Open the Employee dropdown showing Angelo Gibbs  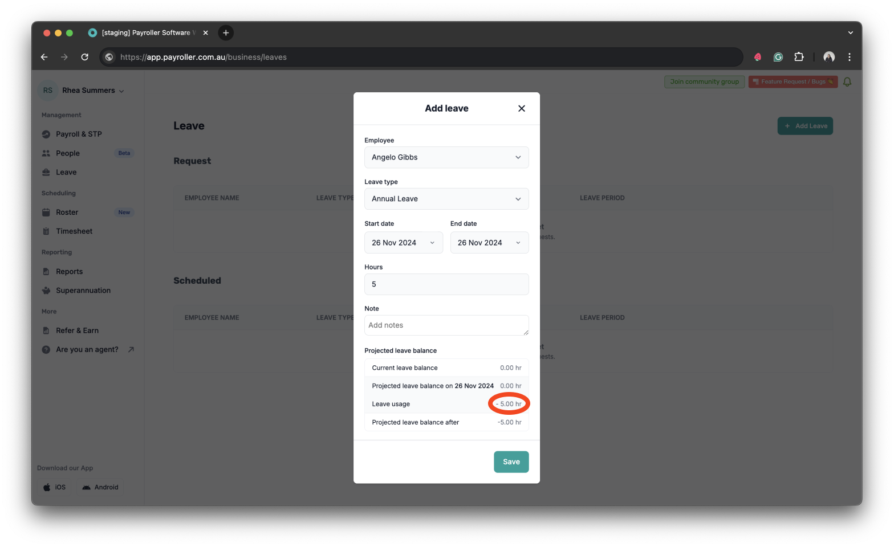(x=446, y=157)
